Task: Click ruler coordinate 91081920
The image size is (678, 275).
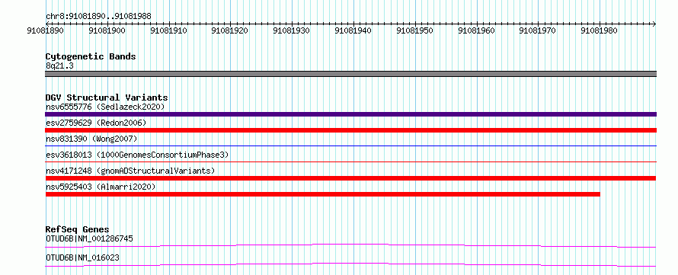Action: tap(230, 31)
